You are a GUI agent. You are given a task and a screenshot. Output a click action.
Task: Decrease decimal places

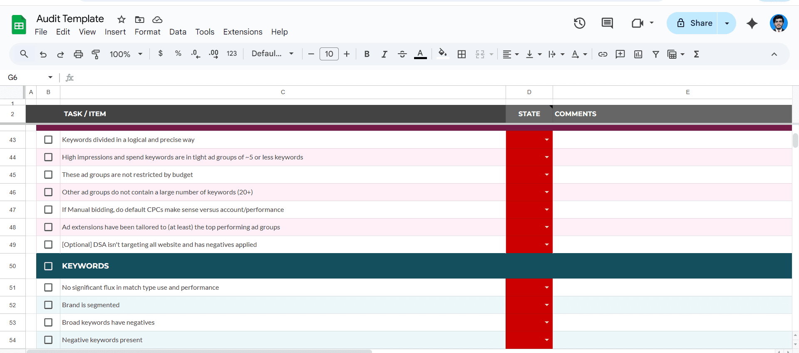pyautogui.click(x=196, y=54)
